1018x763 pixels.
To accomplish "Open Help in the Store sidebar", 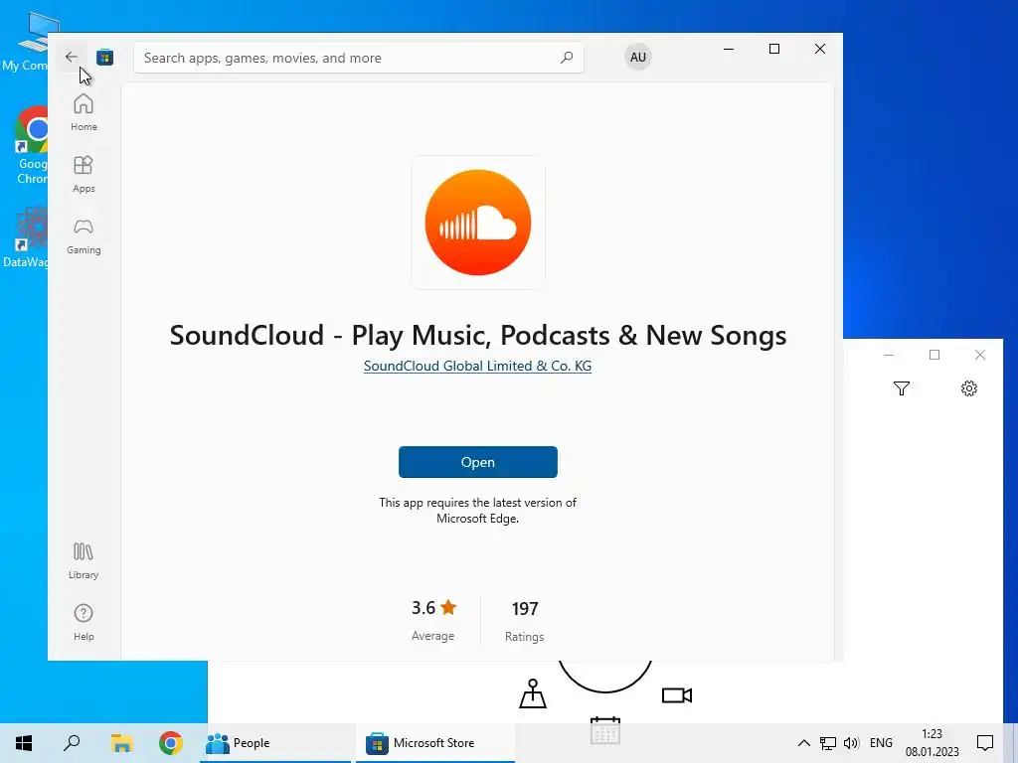I will pos(84,622).
